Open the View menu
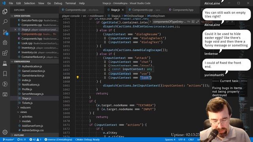Screen dimensions: 253x142 pyautogui.click(x=41, y=3)
